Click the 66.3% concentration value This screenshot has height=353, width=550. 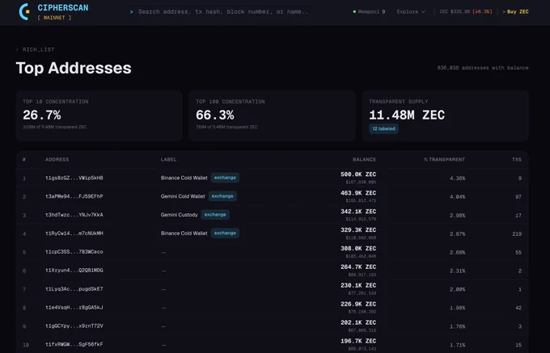(x=214, y=116)
